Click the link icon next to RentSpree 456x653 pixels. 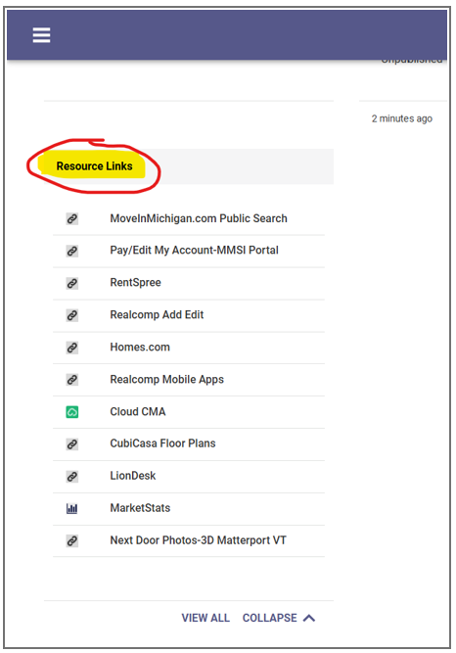point(72,283)
